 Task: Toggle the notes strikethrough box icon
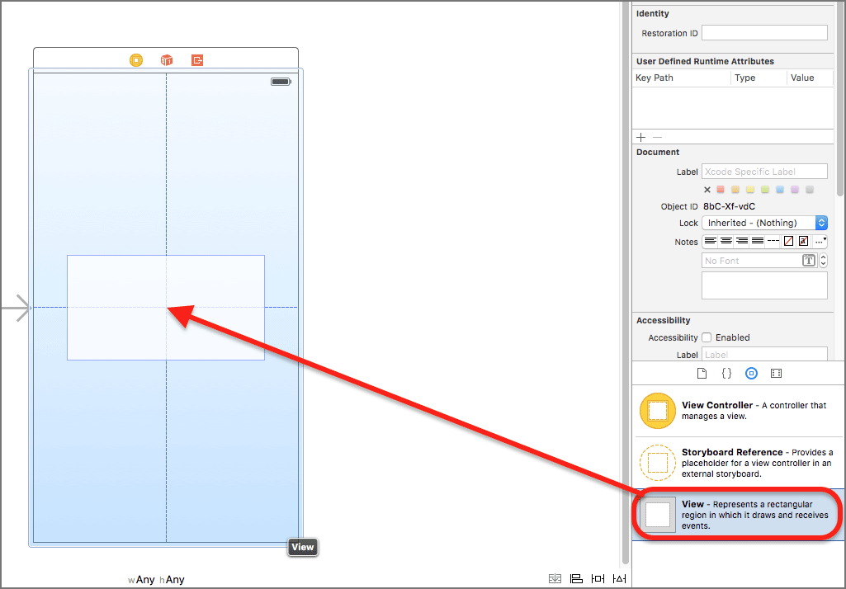coord(788,241)
